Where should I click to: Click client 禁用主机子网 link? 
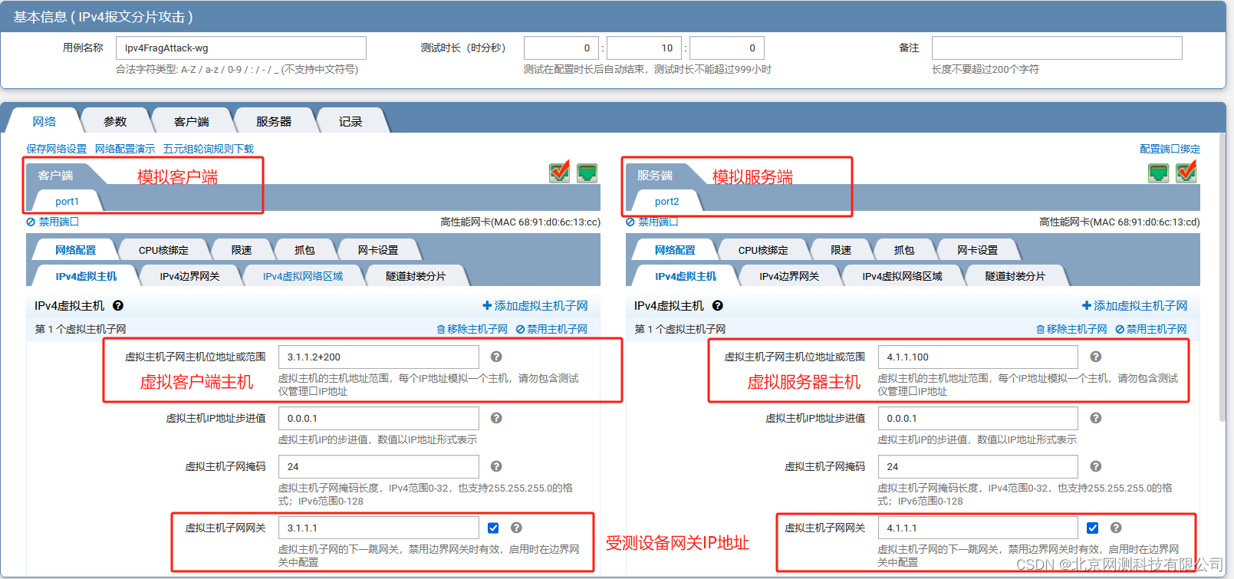(x=552, y=329)
